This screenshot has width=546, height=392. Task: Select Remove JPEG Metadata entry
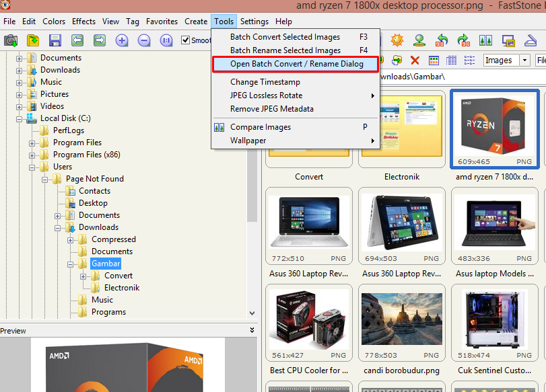click(x=296, y=109)
